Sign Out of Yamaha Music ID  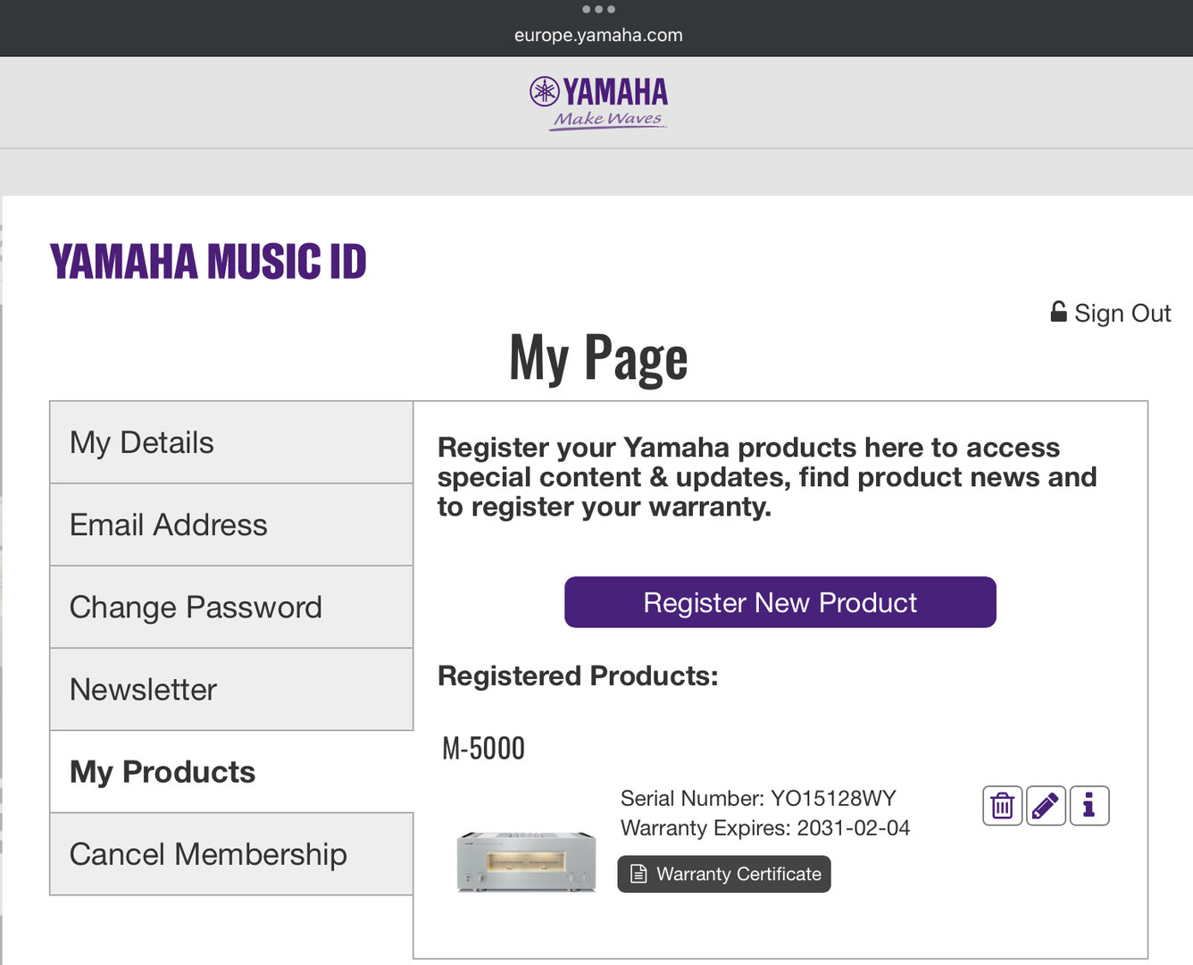tap(1122, 313)
